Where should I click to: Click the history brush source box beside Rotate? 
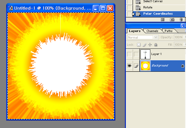(129, 8)
